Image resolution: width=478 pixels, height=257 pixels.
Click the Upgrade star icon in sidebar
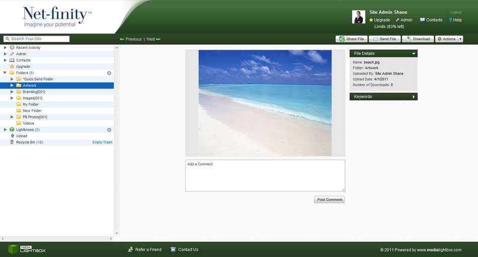coord(12,66)
